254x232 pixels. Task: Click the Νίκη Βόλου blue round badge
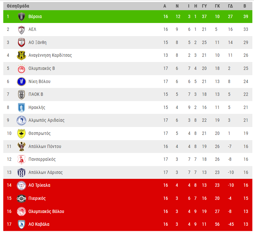[x=21, y=81]
